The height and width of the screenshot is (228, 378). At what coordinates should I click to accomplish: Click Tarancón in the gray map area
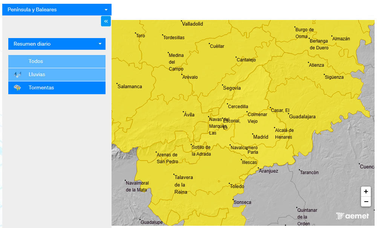tap(309, 172)
